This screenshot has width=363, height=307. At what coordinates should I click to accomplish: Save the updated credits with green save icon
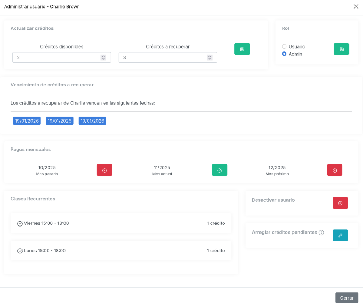tap(242, 49)
